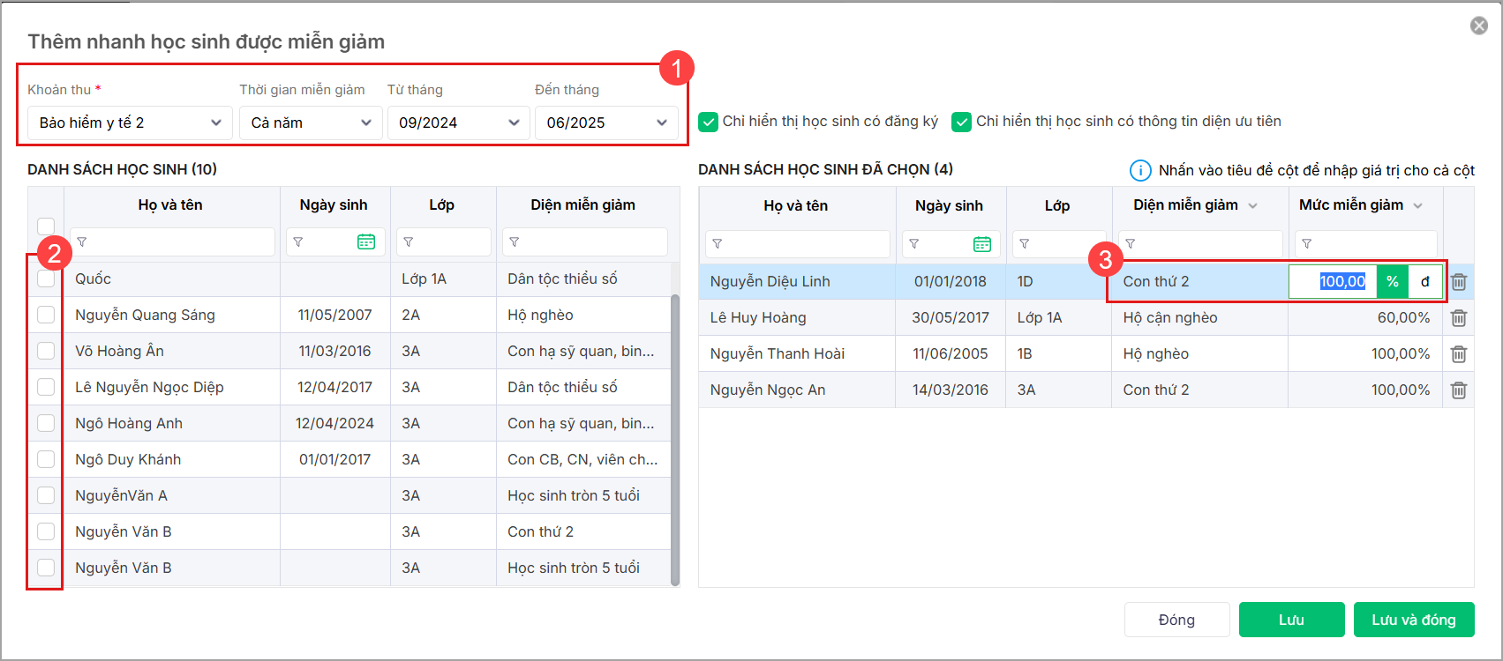Click the Họ và tên filter field on left

(x=172, y=242)
